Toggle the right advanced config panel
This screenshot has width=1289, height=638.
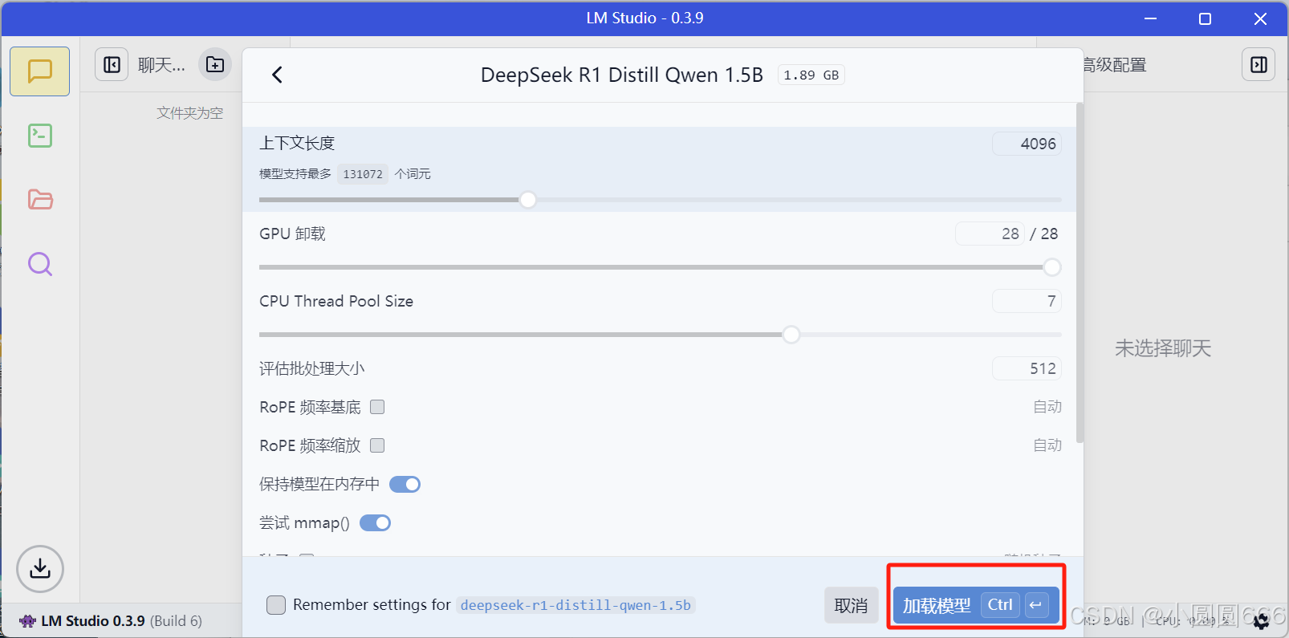click(x=1259, y=64)
